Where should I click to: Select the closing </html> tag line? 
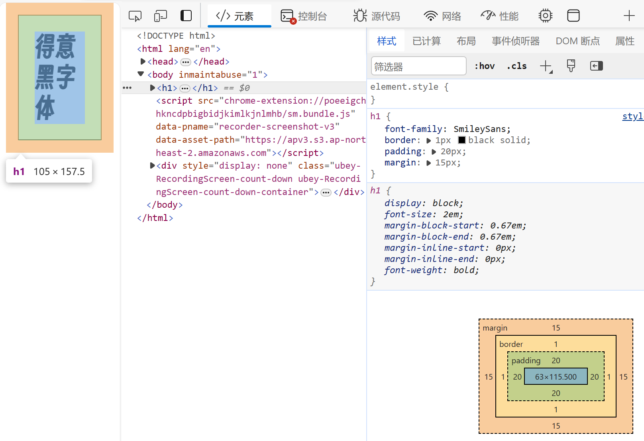point(155,218)
